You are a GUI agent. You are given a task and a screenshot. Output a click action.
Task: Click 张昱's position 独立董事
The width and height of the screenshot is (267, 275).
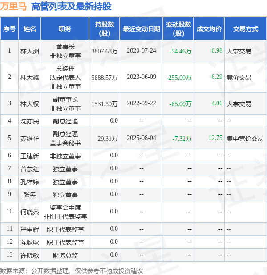pos(65,195)
